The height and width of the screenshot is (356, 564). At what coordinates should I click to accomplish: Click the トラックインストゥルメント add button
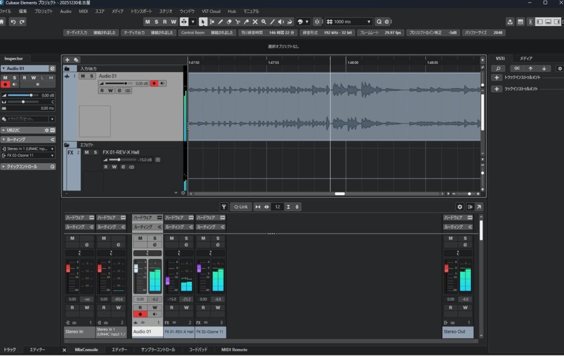point(496,78)
